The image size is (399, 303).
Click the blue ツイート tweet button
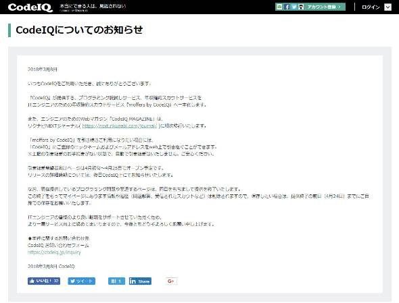(81, 281)
